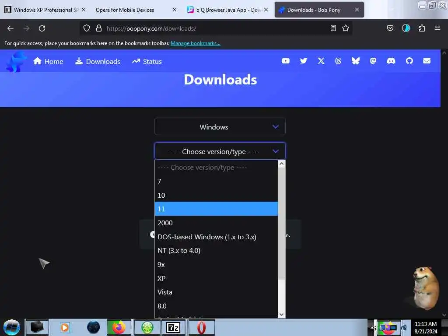Select version 10 from the list
The image size is (448, 336).
pyautogui.click(x=216, y=195)
